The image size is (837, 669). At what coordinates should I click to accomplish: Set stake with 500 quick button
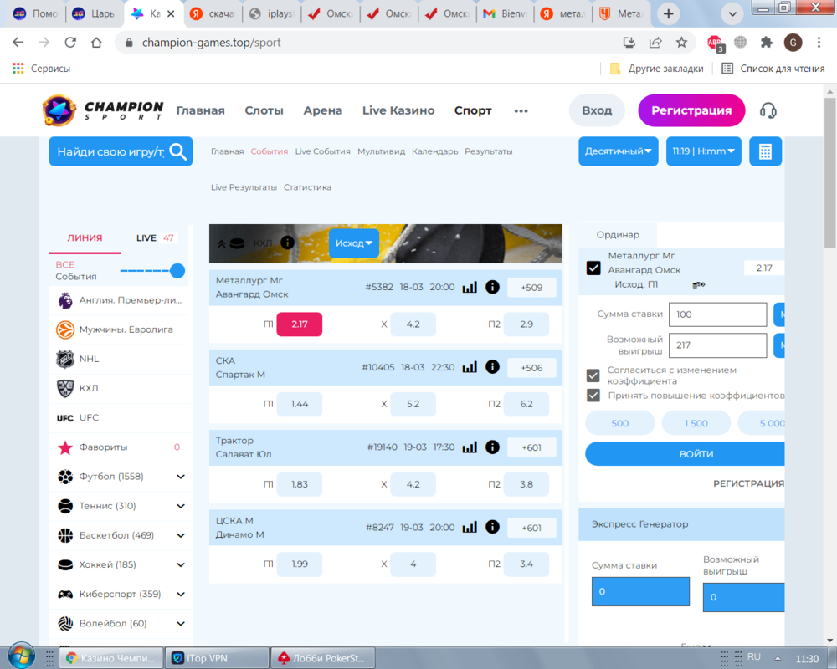619,423
